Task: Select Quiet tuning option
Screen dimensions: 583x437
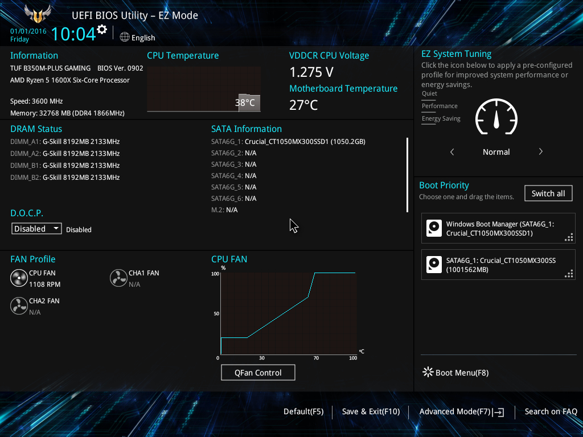Action: 429,93
